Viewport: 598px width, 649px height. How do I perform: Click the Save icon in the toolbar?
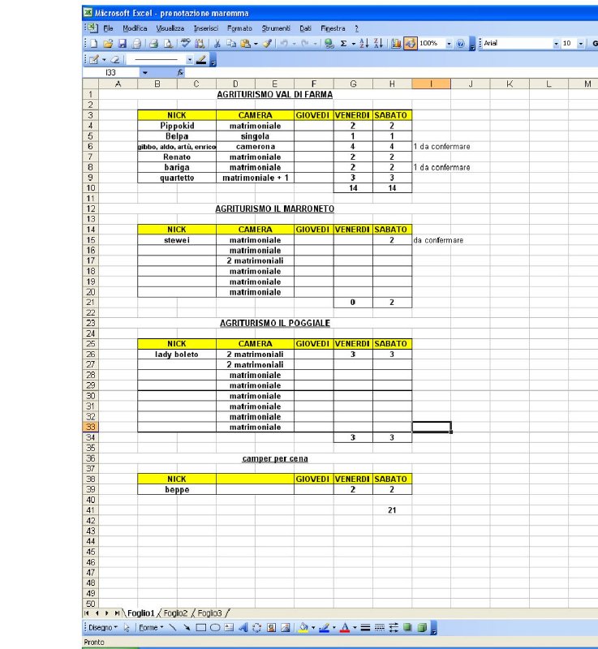click(122, 44)
